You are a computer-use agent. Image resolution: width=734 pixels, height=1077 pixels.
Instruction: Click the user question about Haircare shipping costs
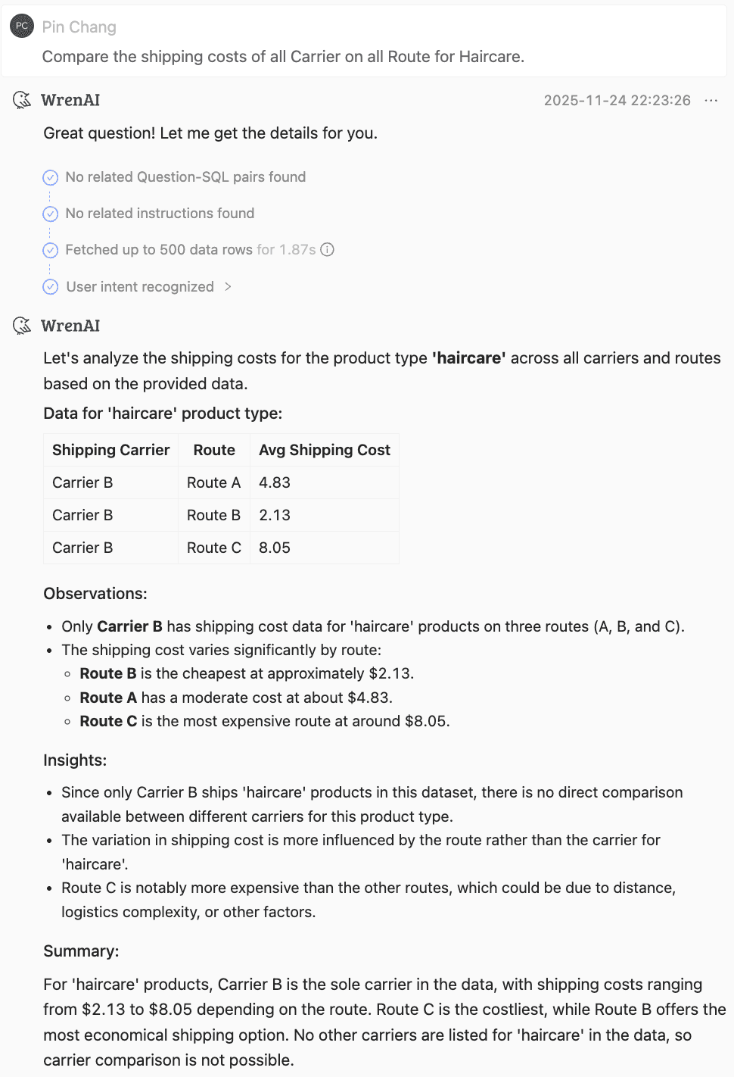283,57
